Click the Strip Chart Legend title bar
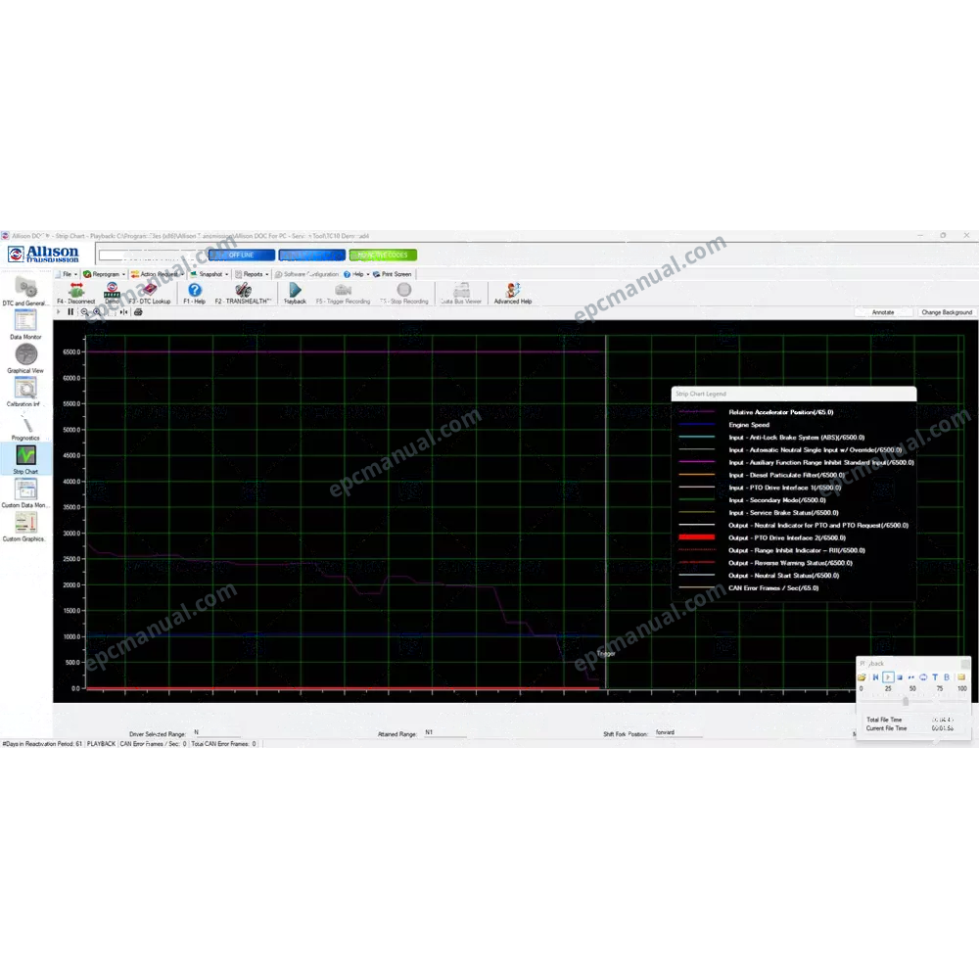 [794, 394]
